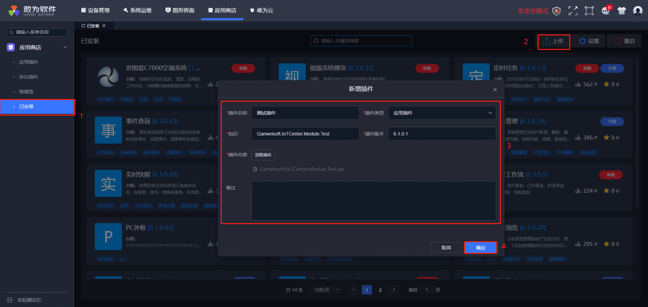The width and height of the screenshot is (648, 307).
Task: Go to the next page arrow
Action: point(394,290)
